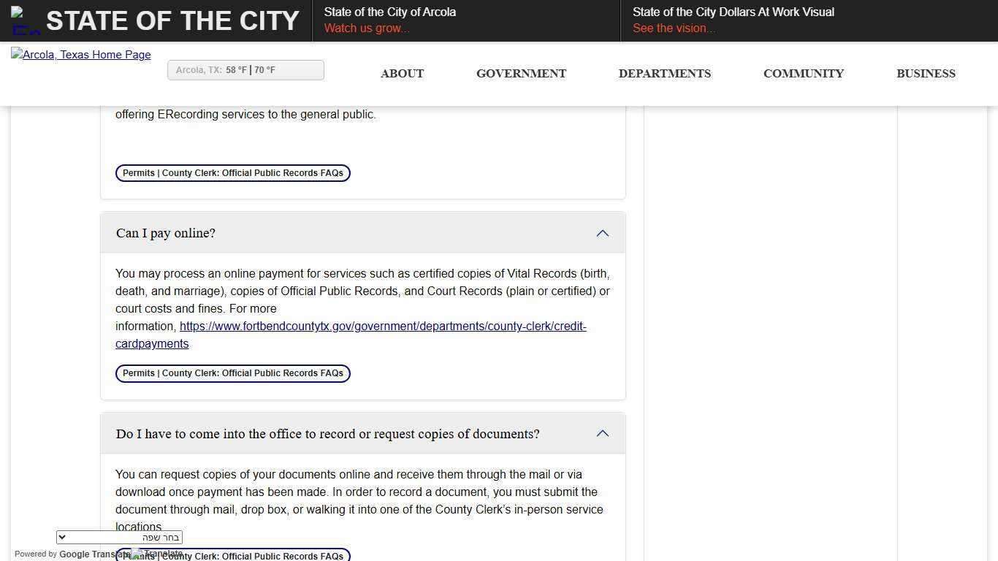
Task: Click the "Watch us grow..." link
Action: [367, 28]
